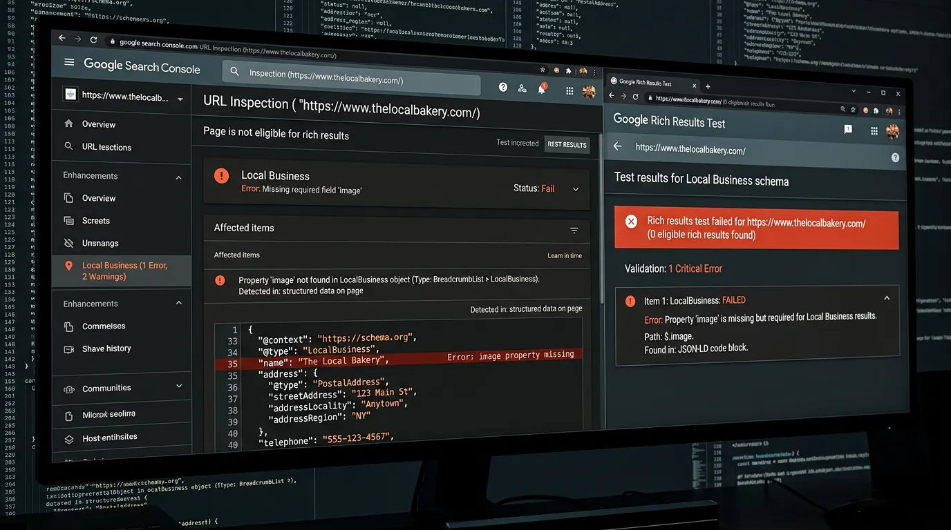951x530 pixels.
Task: Open URL tesctions in the sidebar
Action: click(x=106, y=147)
